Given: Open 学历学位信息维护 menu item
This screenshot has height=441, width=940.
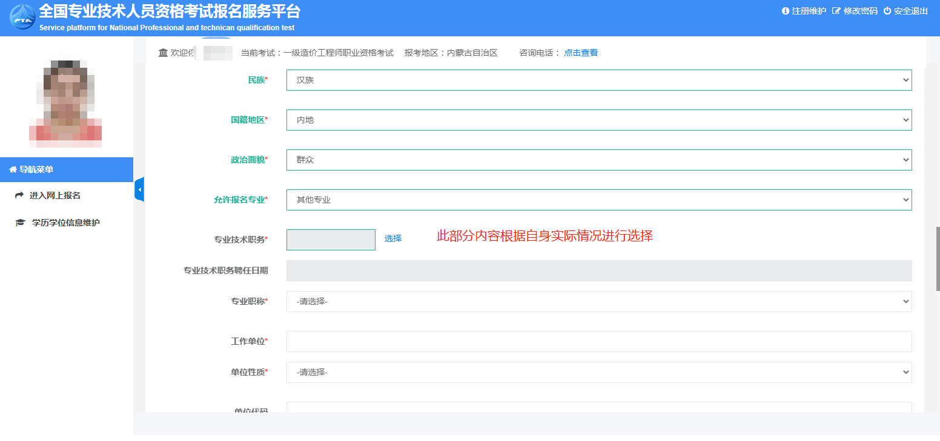Looking at the screenshot, I should click(x=65, y=223).
